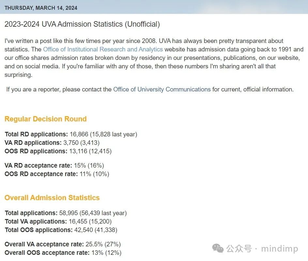Click the Total RD applications line
The height and width of the screenshot is (261, 308).
[71, 134]
